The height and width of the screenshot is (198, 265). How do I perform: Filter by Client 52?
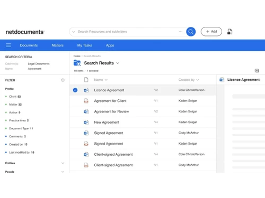click(15, 97)
